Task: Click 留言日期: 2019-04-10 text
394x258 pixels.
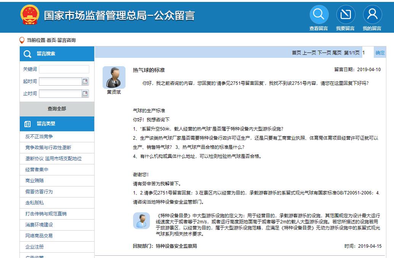Action: [357, 70]
